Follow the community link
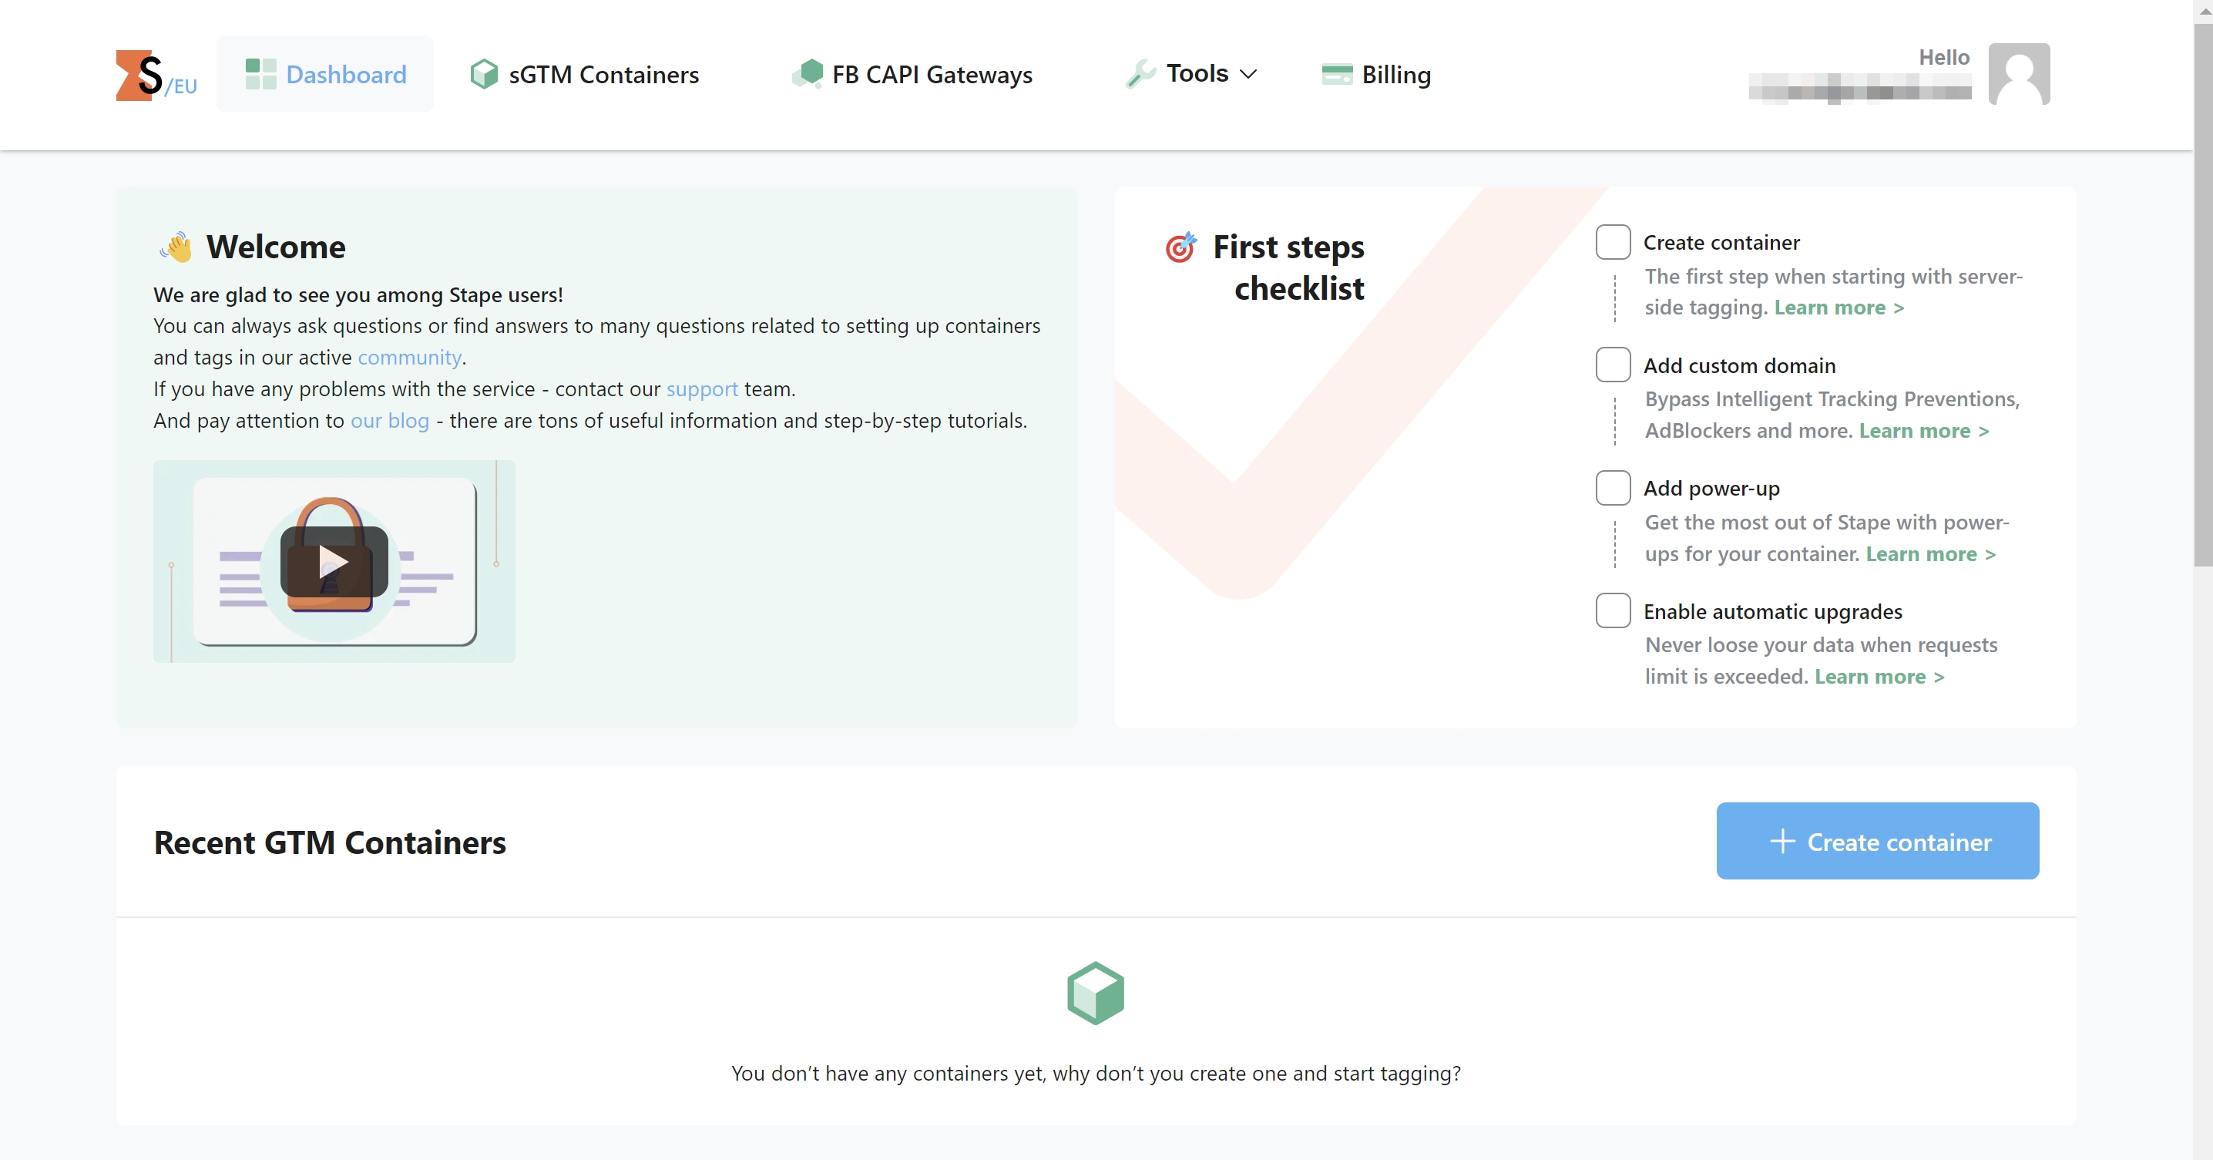This screenshot has width=2213, height=1160. click(x=409, y=358)
